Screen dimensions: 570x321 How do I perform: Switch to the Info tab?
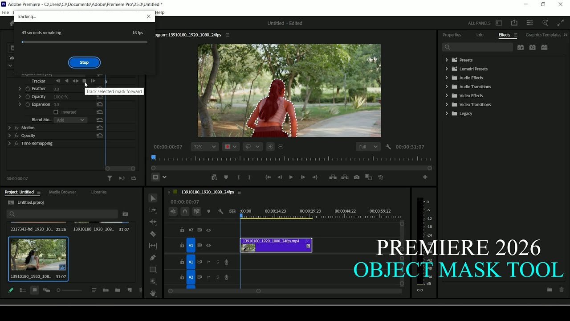(x=480, y=35)
